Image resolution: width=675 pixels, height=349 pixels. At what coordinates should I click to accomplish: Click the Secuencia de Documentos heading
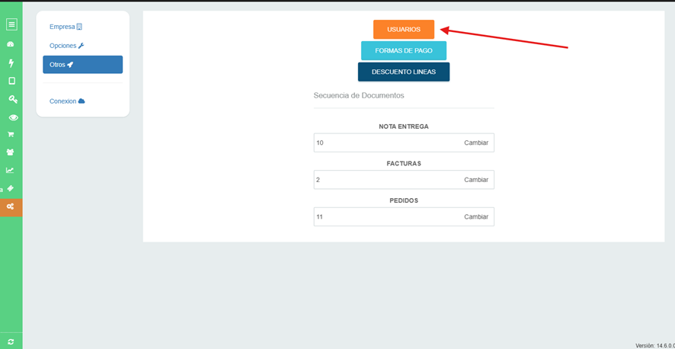pos(359,95)
